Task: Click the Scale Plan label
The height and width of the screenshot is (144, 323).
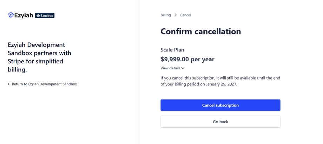Action: (172, 50)
